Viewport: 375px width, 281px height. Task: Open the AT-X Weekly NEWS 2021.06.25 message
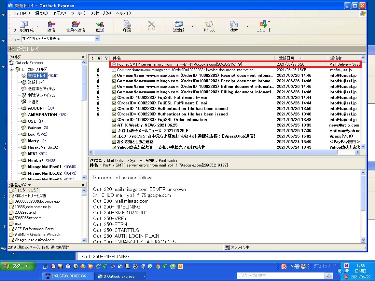tap(236, 125)
